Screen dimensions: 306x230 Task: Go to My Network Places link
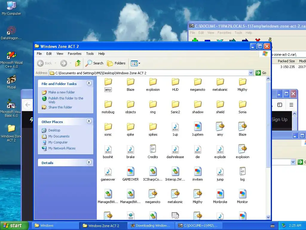click(62, 148)
